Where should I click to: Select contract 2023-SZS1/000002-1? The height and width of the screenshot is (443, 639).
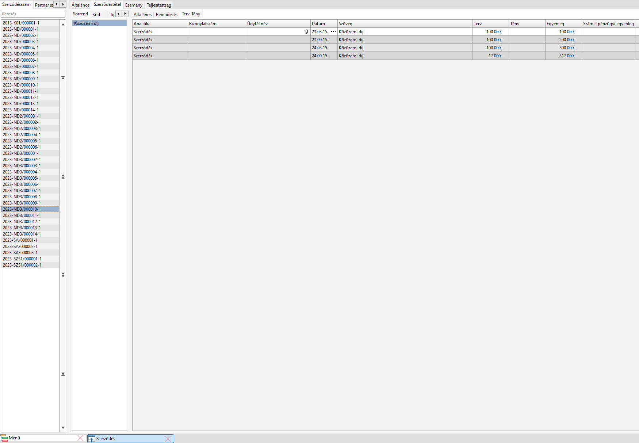(x=30, y=265)
